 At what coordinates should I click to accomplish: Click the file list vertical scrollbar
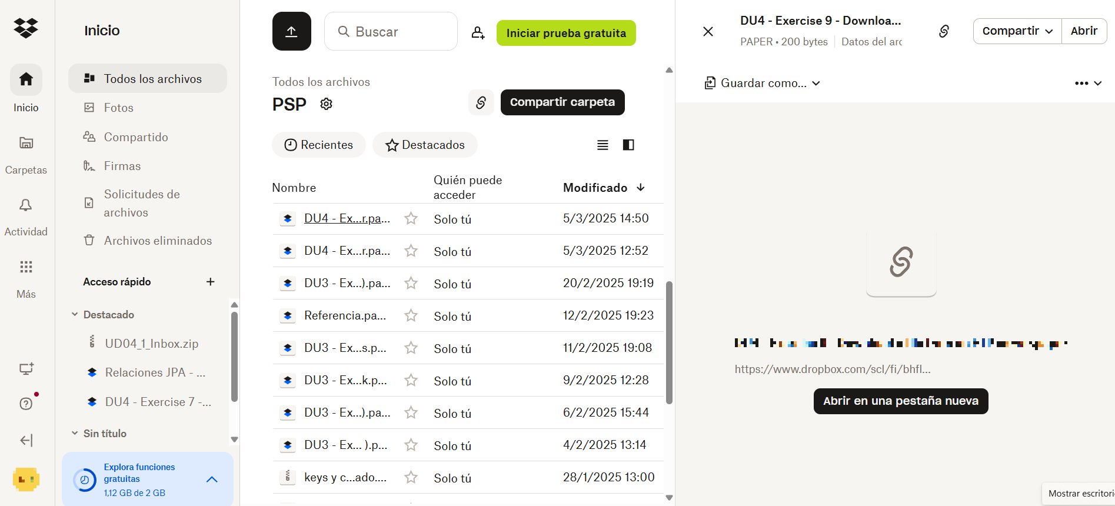[669, 342]
